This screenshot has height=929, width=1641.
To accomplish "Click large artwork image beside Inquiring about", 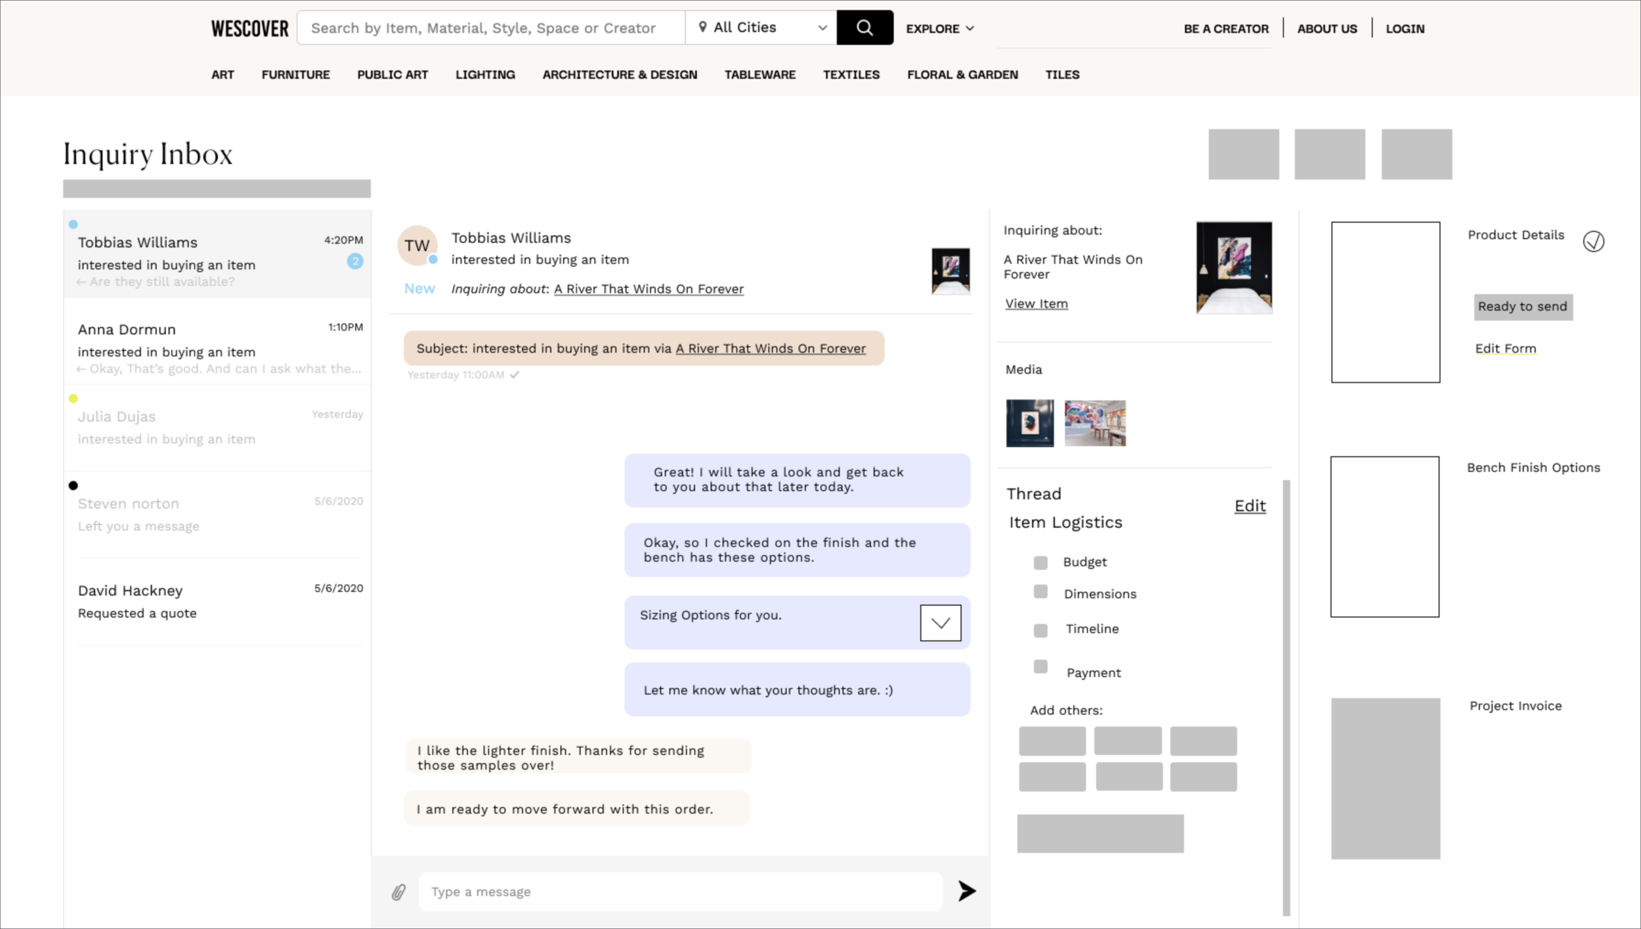I will pyautogui.click(x=1234, y=267).
